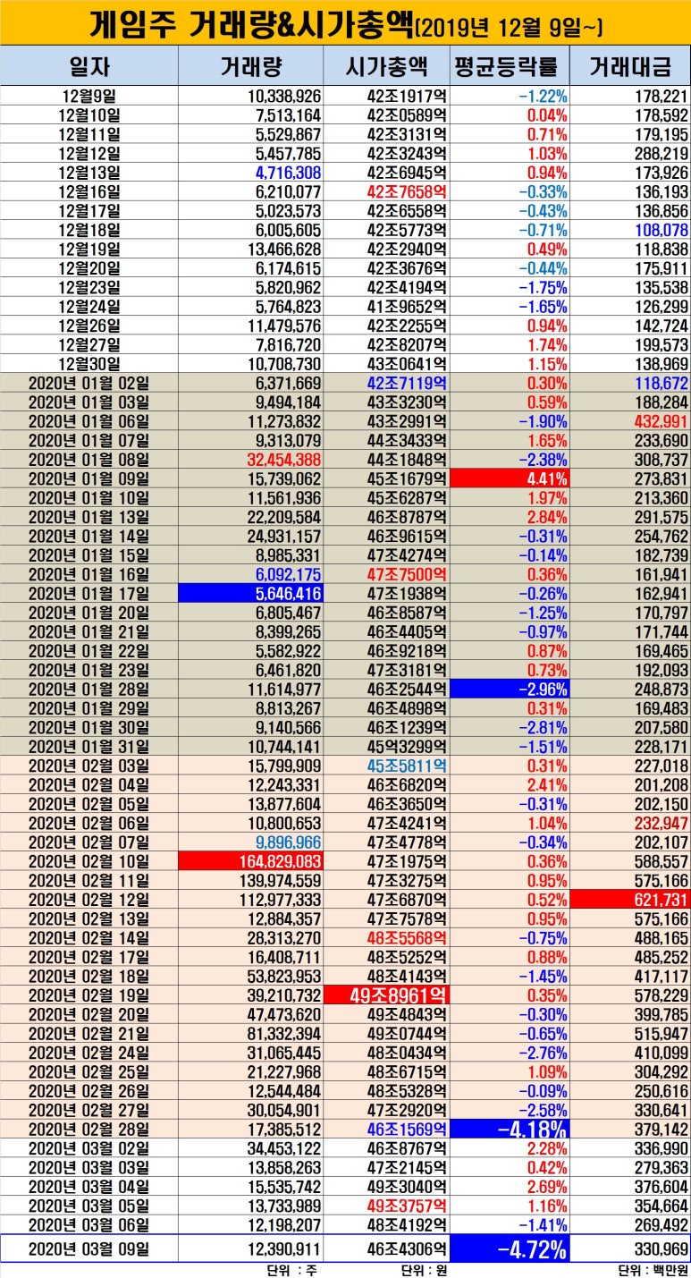Screen dimensions: 691x1278
Task: Click the footer note 단위 : 주
Action: pos(293,1270)
